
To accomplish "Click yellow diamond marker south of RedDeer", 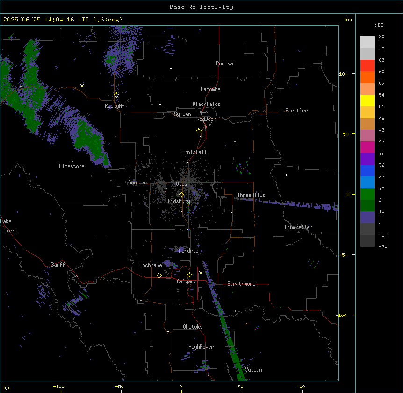I will (x=199, y=131).
